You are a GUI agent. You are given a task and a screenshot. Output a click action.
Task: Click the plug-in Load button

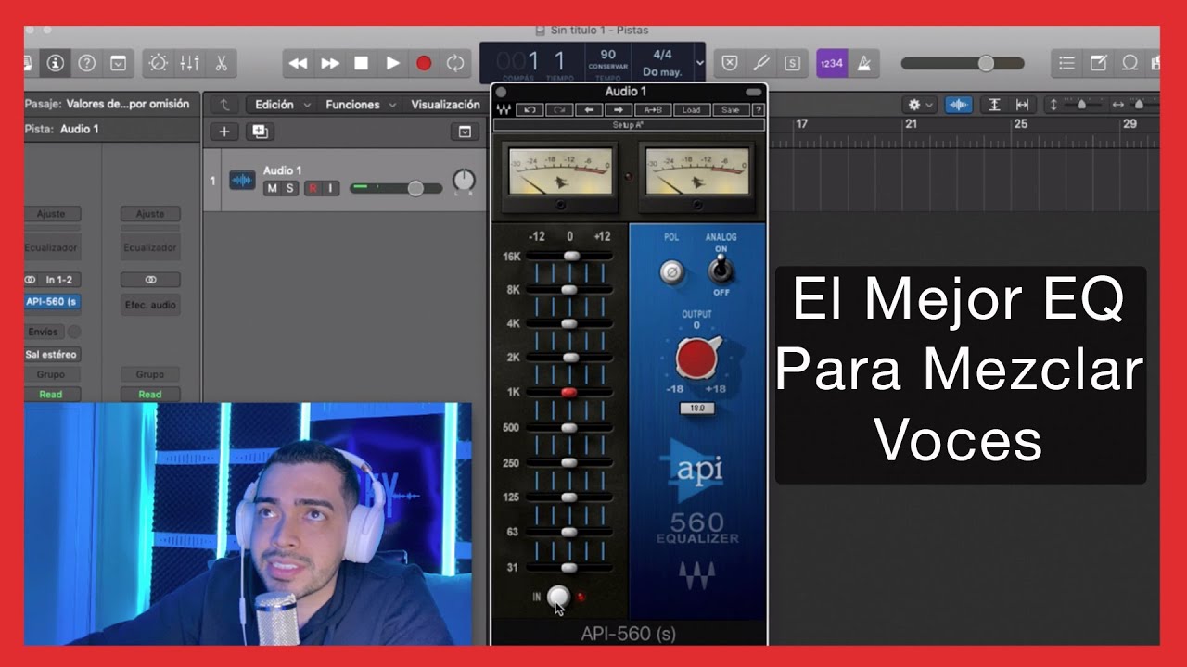692,109
